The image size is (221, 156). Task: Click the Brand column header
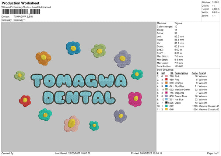[x=202, y=73]
